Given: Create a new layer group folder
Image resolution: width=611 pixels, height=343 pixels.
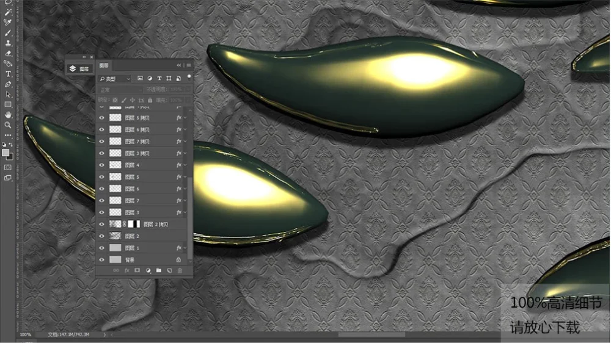Looking at the screenshot, I should [159, 270].
